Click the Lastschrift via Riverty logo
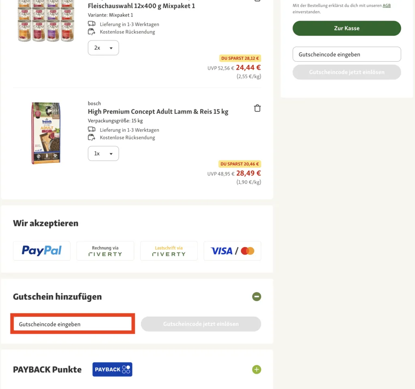Image resolution: width=415 pixels, height=389 pixels. click(x=169, y=251)
